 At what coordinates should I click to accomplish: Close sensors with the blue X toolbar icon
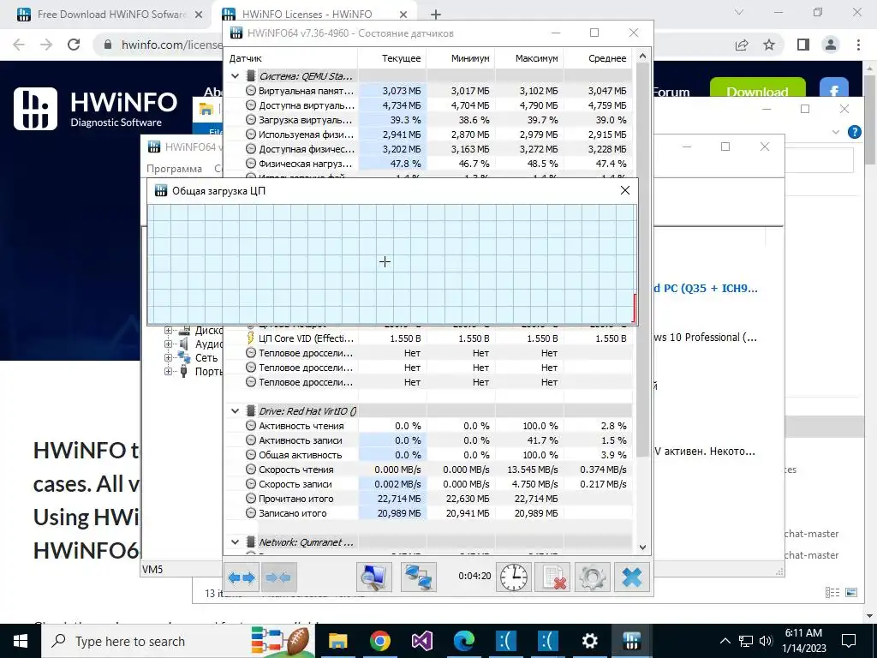632,577
